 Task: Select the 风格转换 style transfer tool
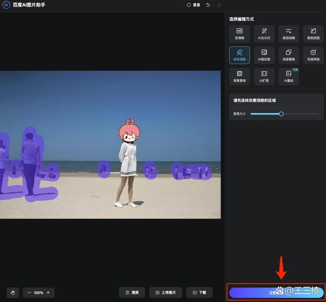coord(313,55)
